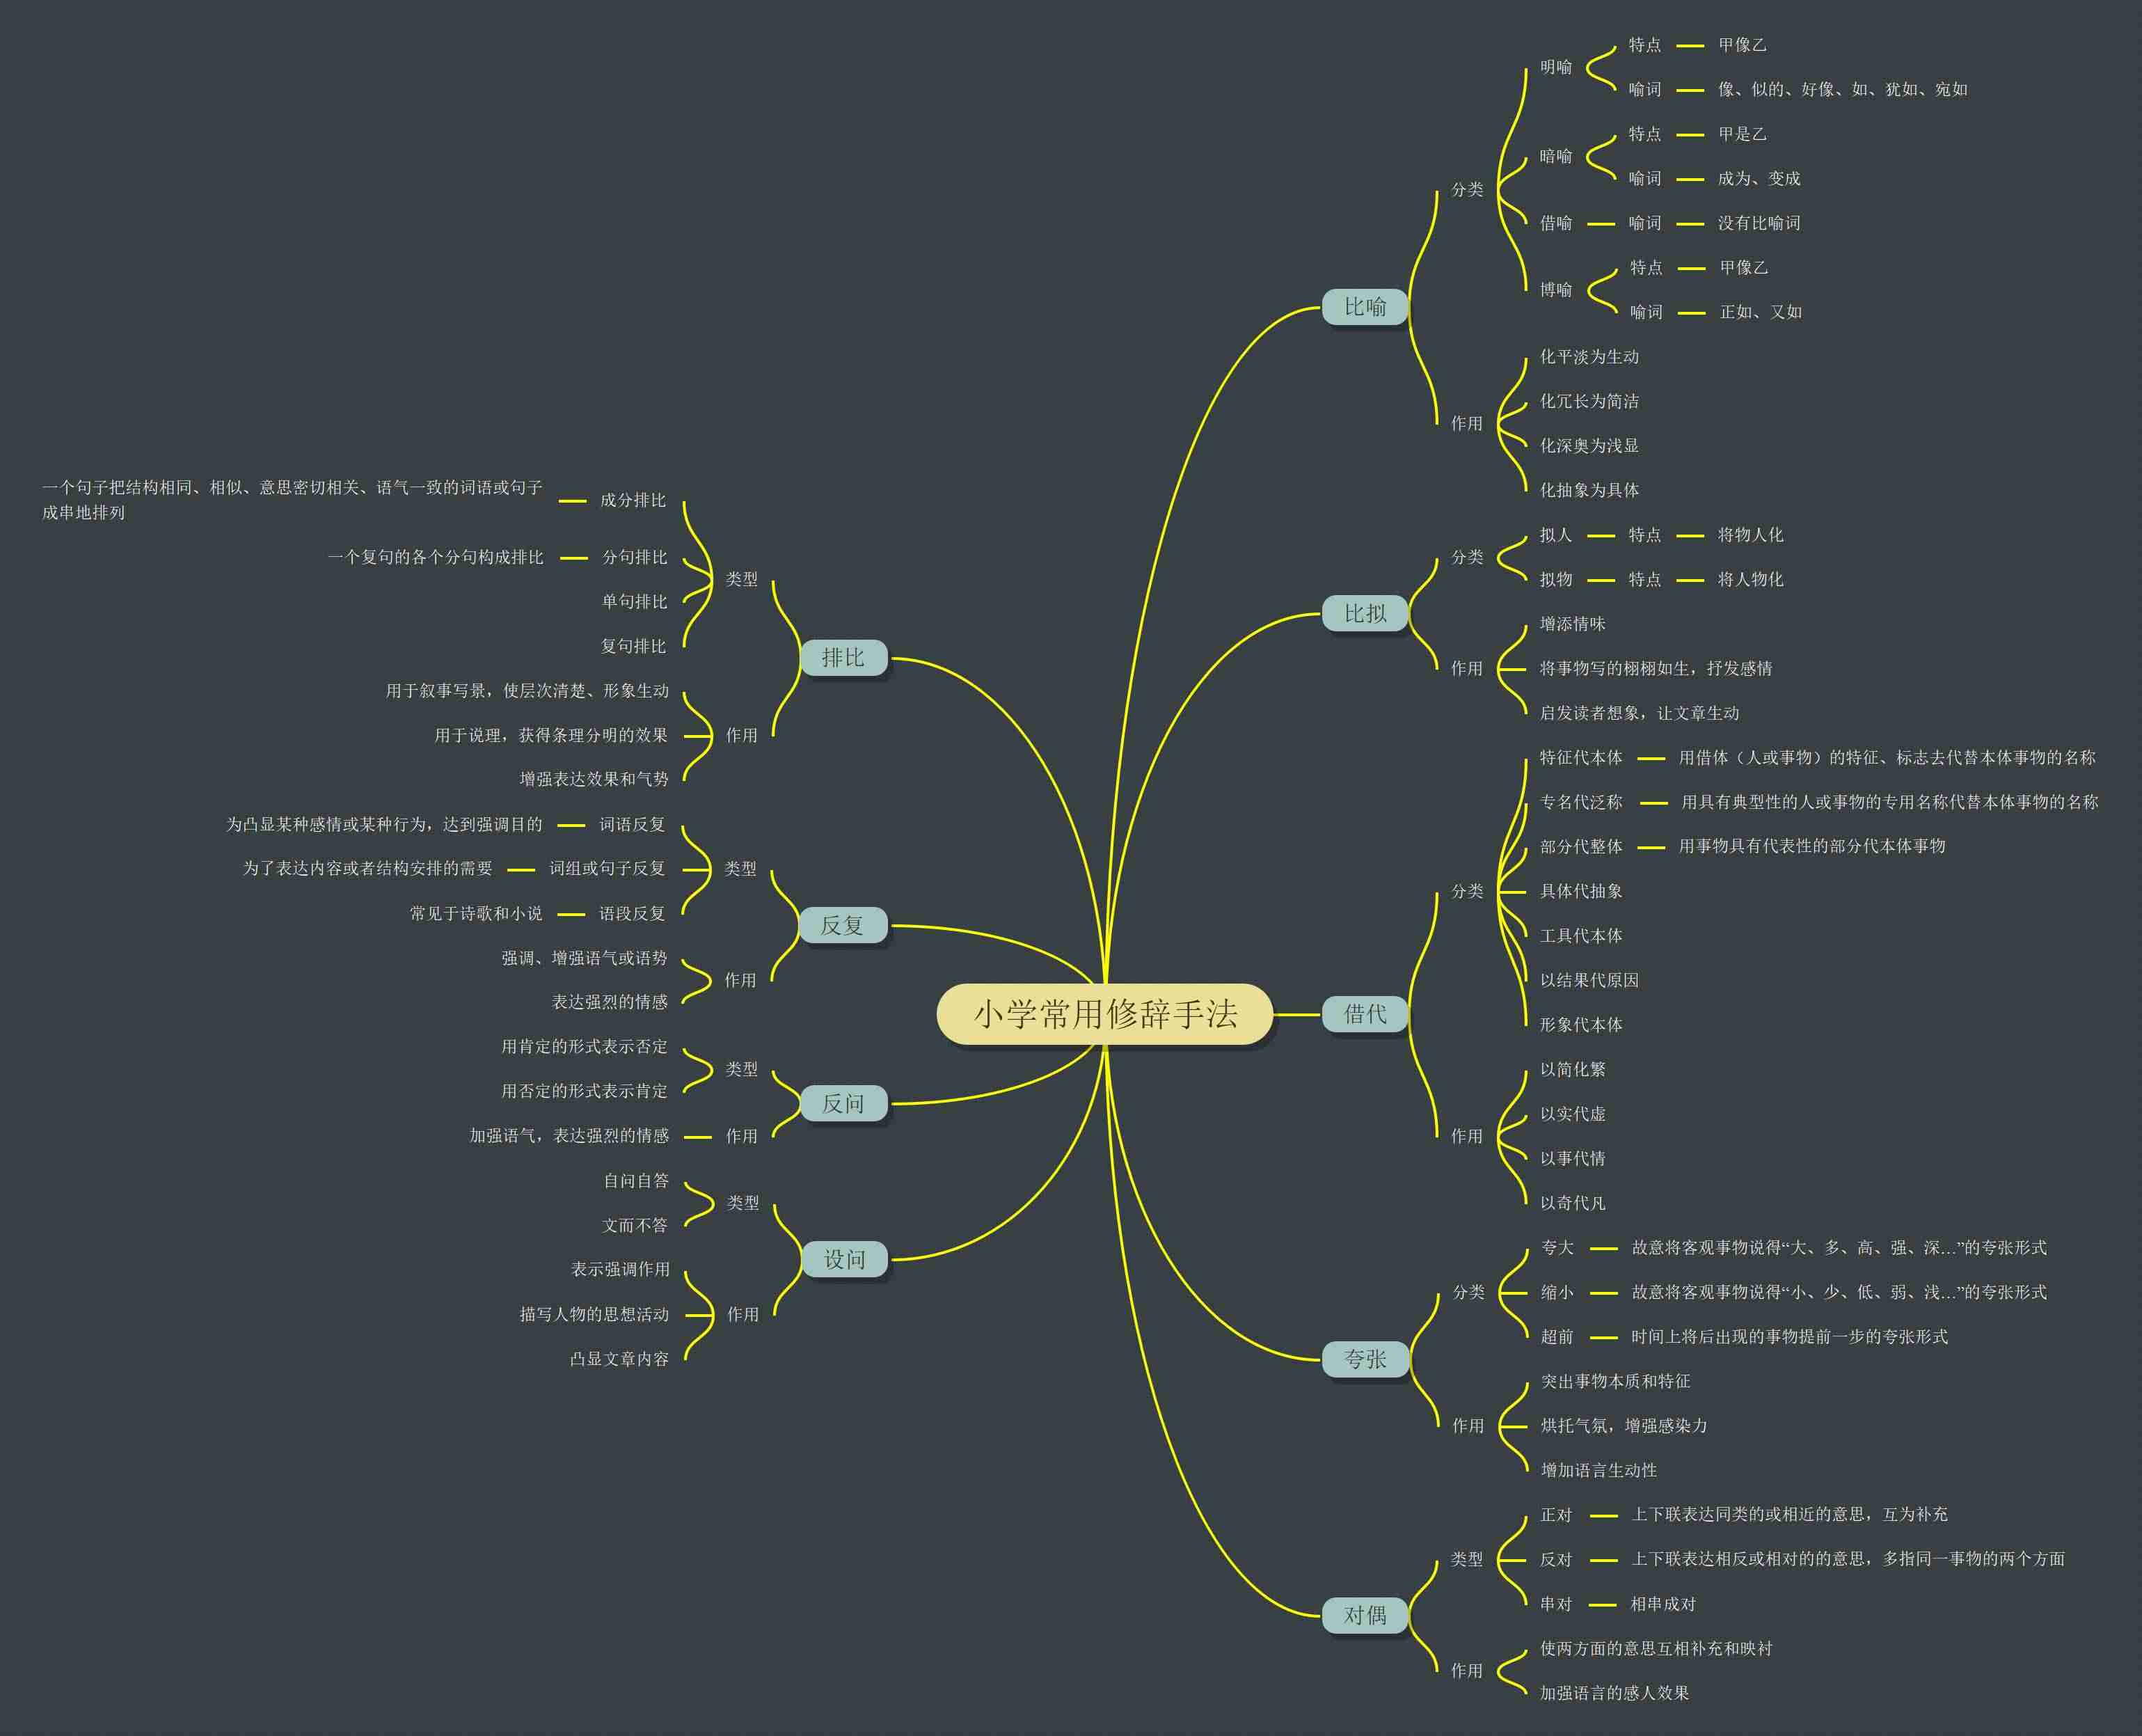Click the 将物人化 leaf

point(1750,535)
